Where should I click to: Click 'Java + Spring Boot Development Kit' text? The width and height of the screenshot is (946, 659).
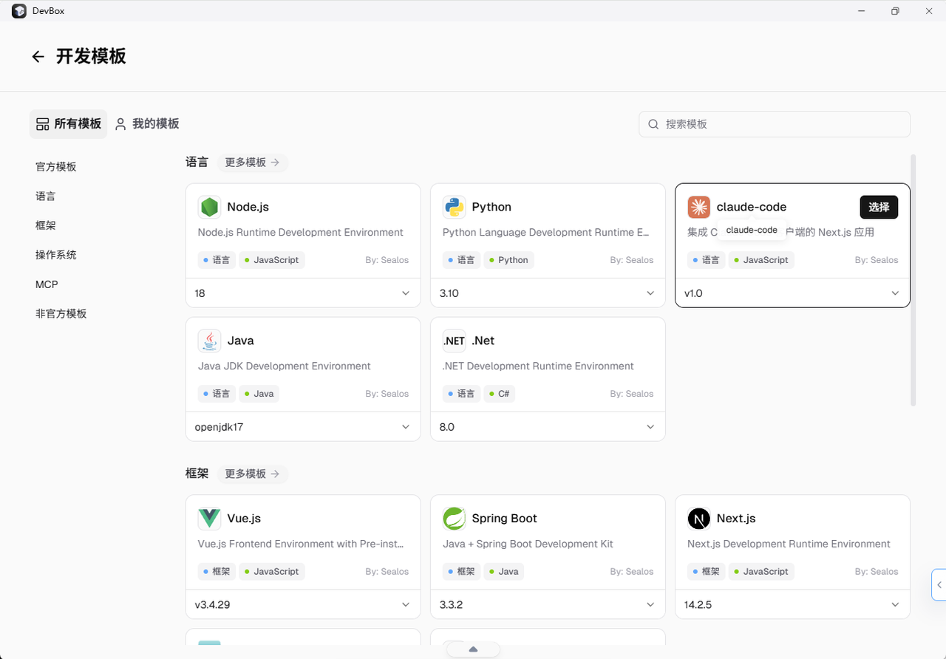tap(528, 544)
